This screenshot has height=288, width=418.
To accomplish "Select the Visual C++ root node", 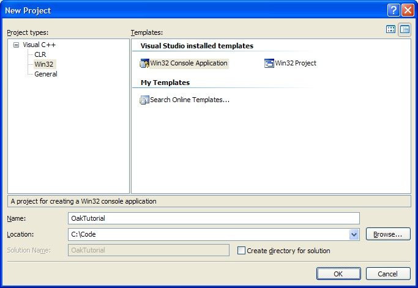I will click(x=39, y=45).
